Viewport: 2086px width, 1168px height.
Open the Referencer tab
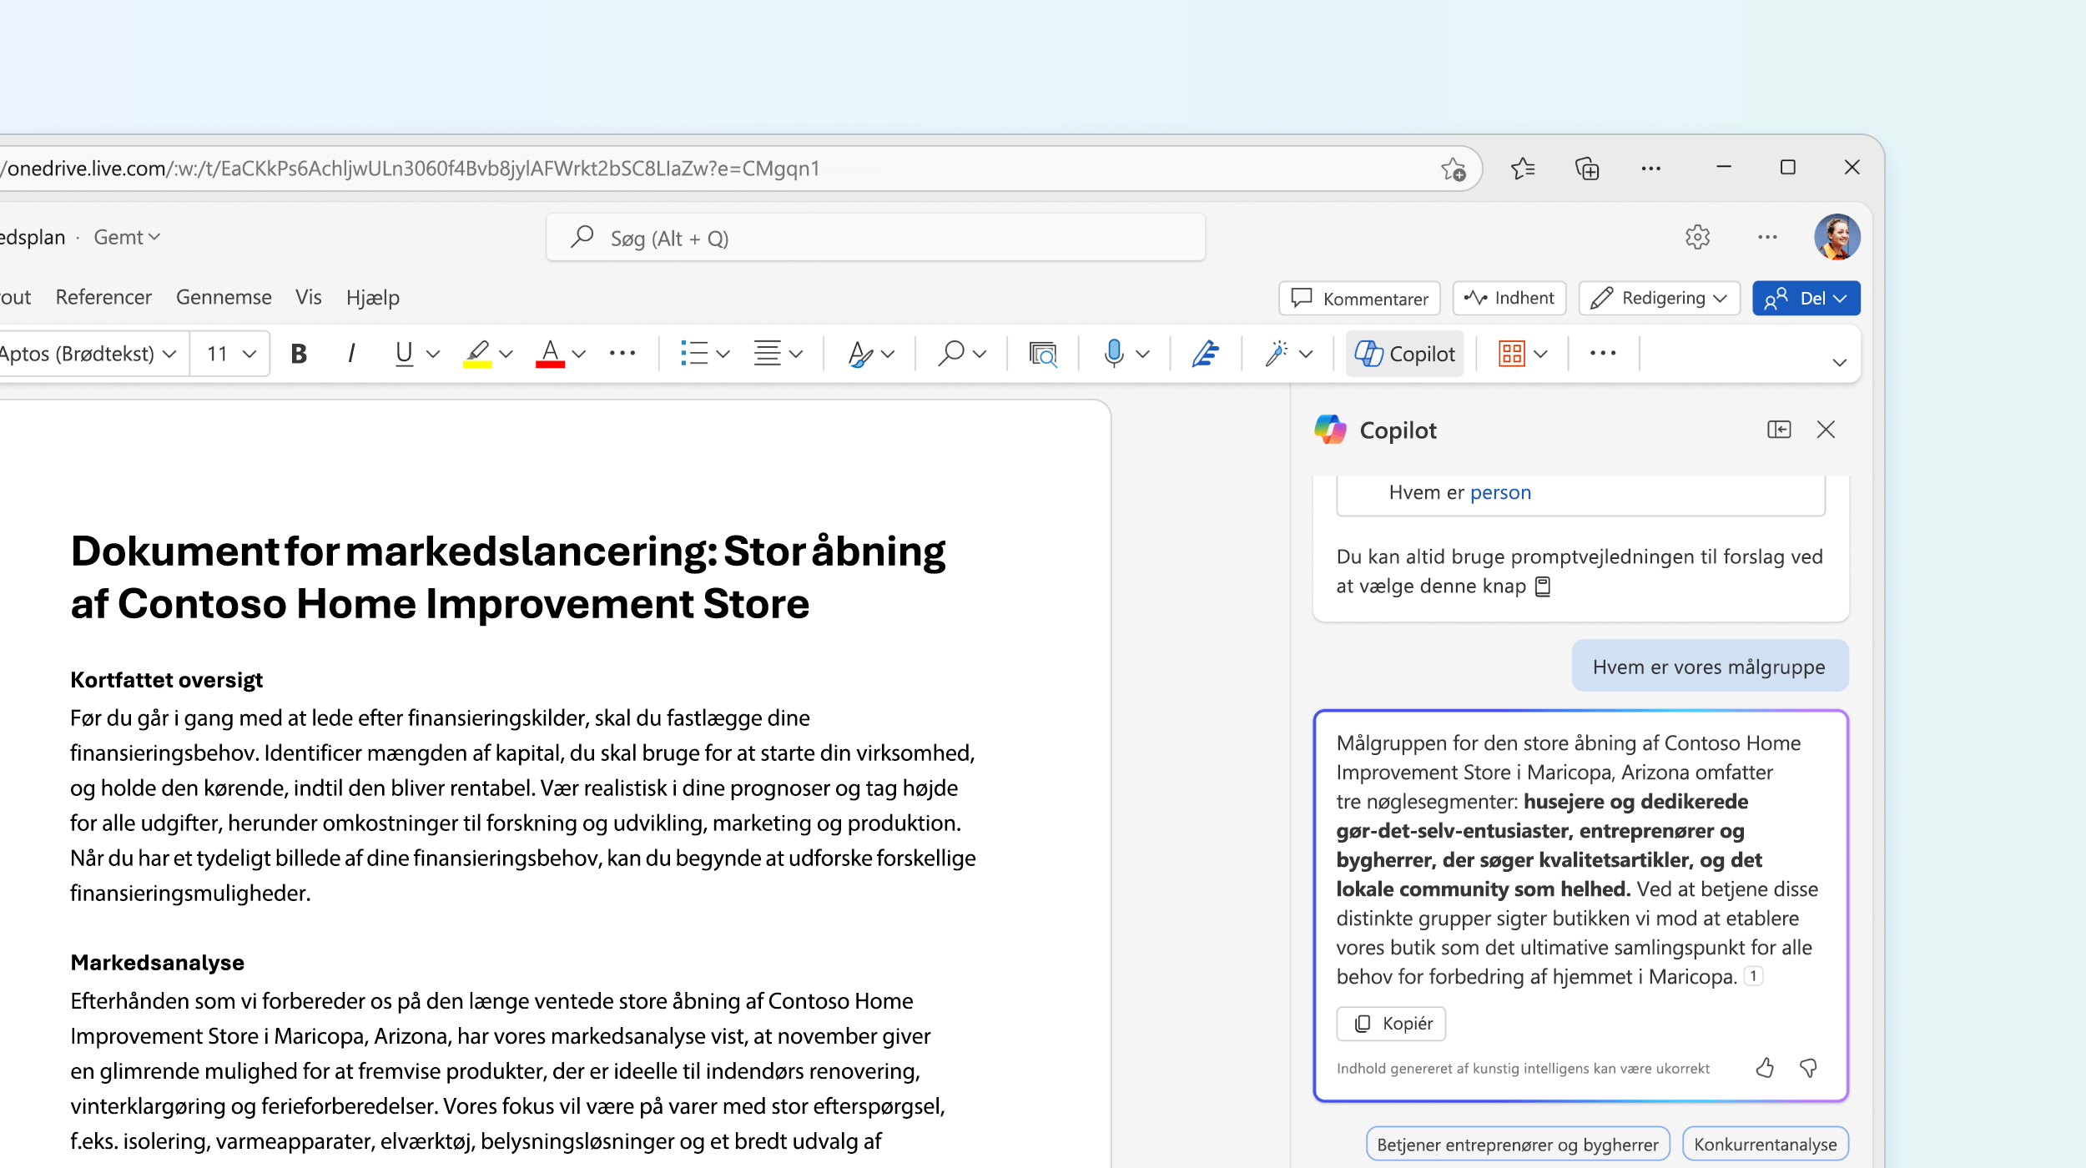pos(104,298)
